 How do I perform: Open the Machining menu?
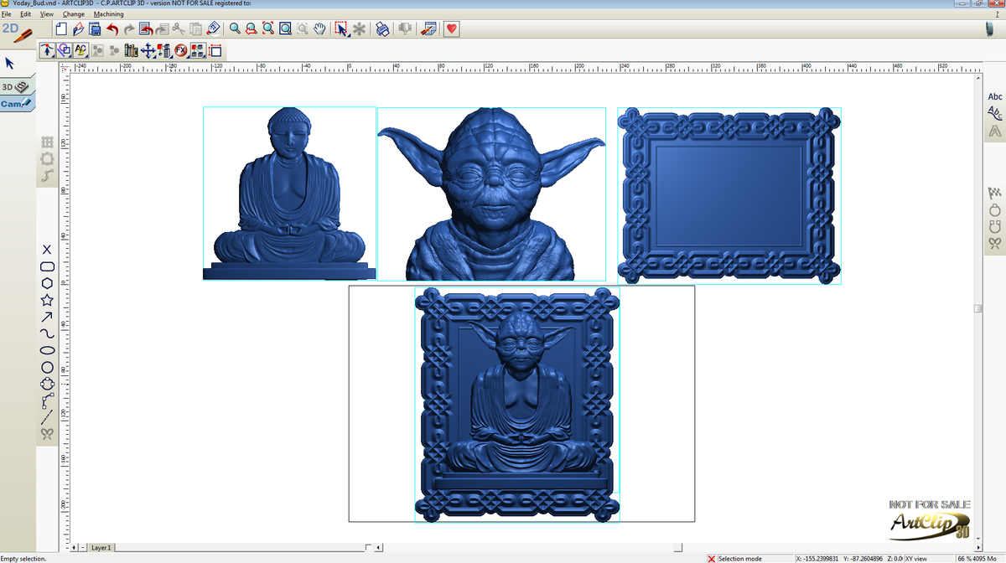point(109,14)
